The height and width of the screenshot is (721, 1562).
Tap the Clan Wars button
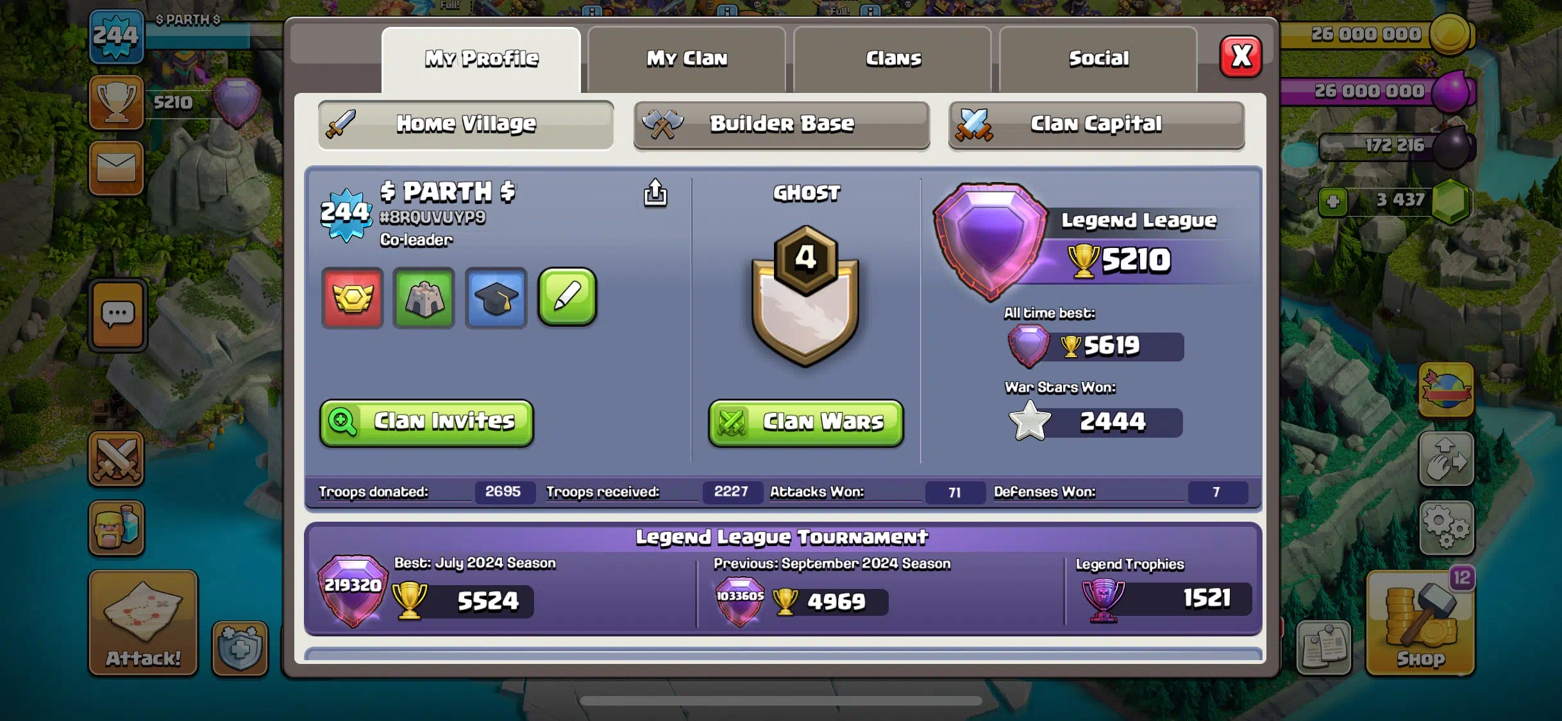(806, 422)
